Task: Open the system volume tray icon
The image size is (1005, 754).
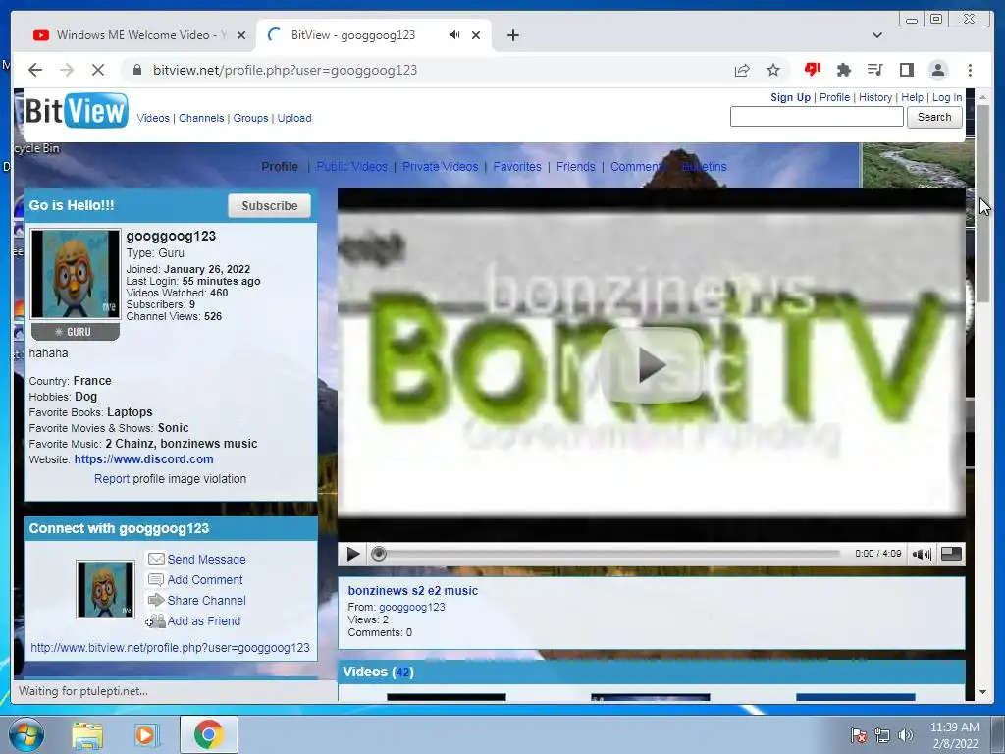Action: 906,735
